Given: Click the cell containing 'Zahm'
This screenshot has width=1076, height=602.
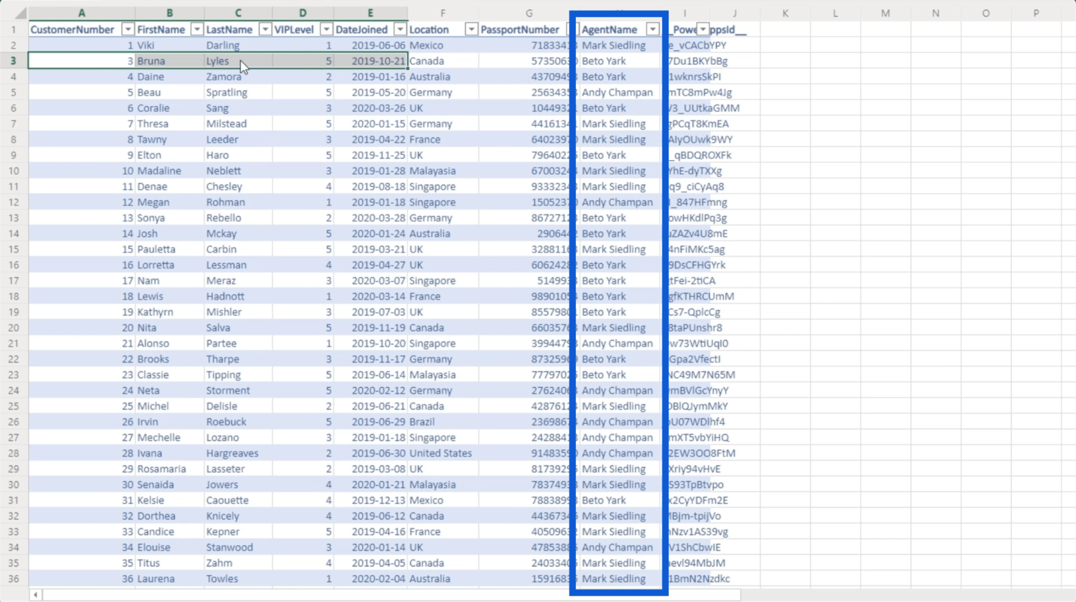Looking at the screenshot, I should (x=238, y=562).
